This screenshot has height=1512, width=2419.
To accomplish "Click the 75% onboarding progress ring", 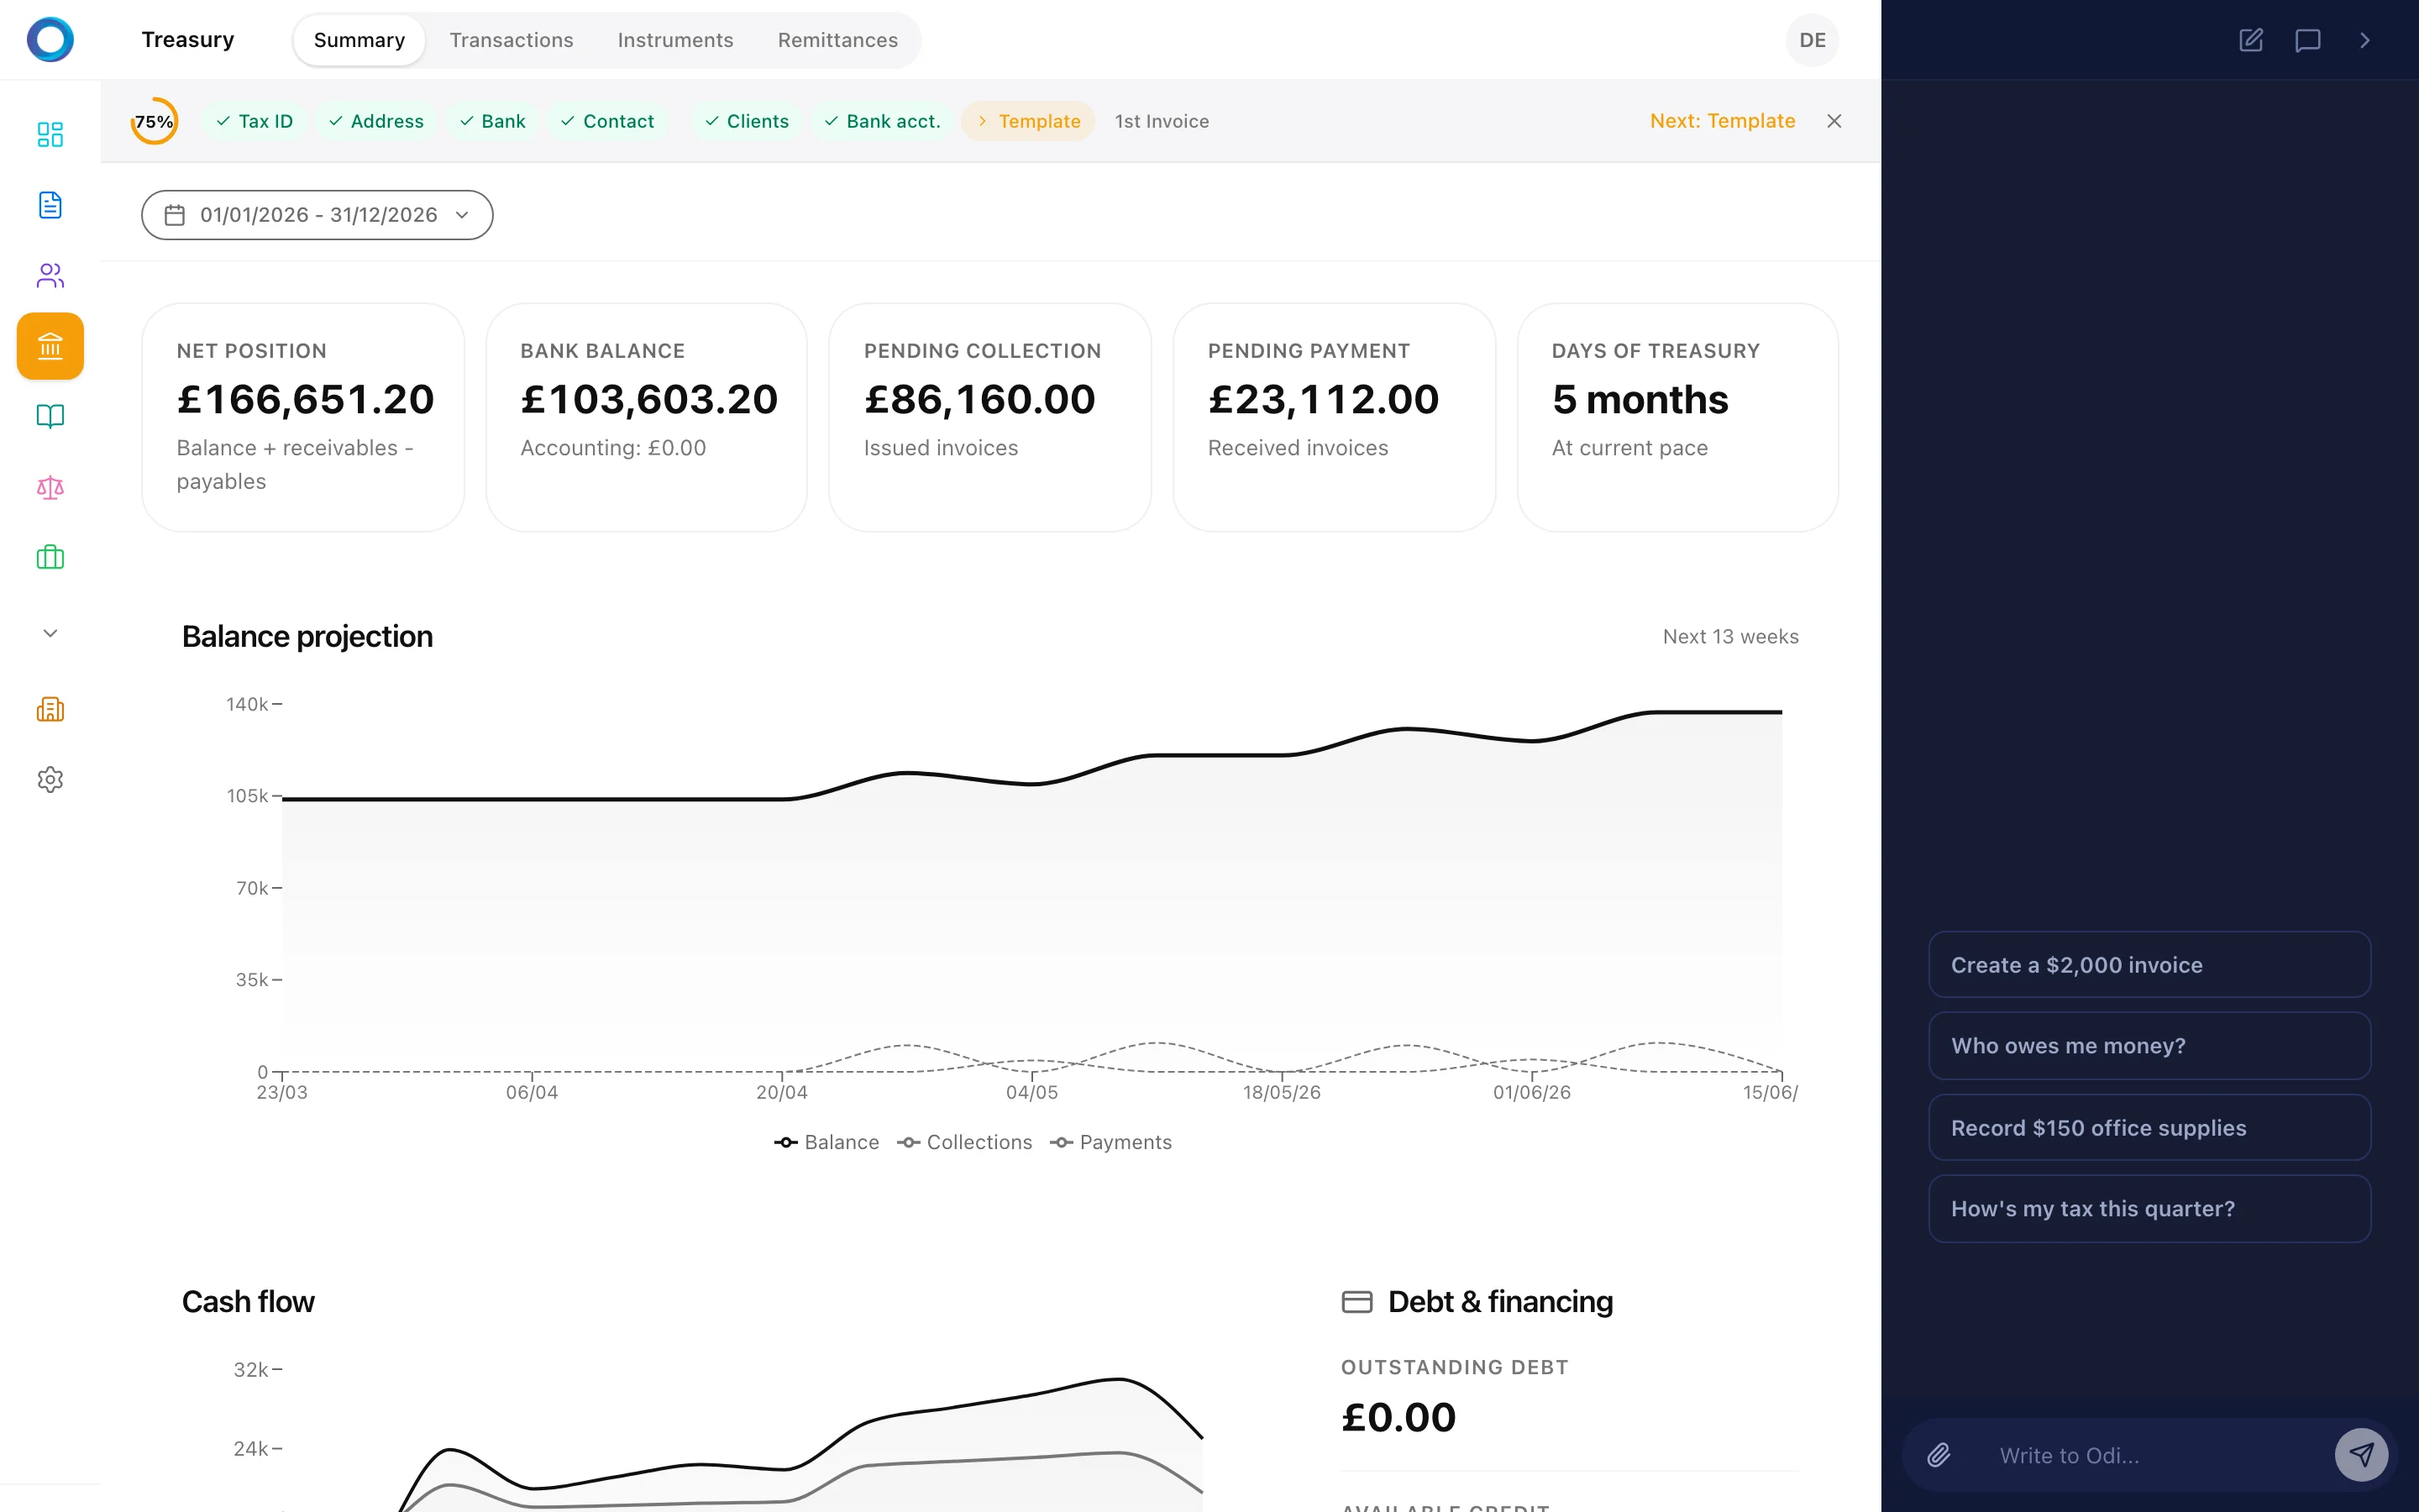I will [x=154, y=121].
